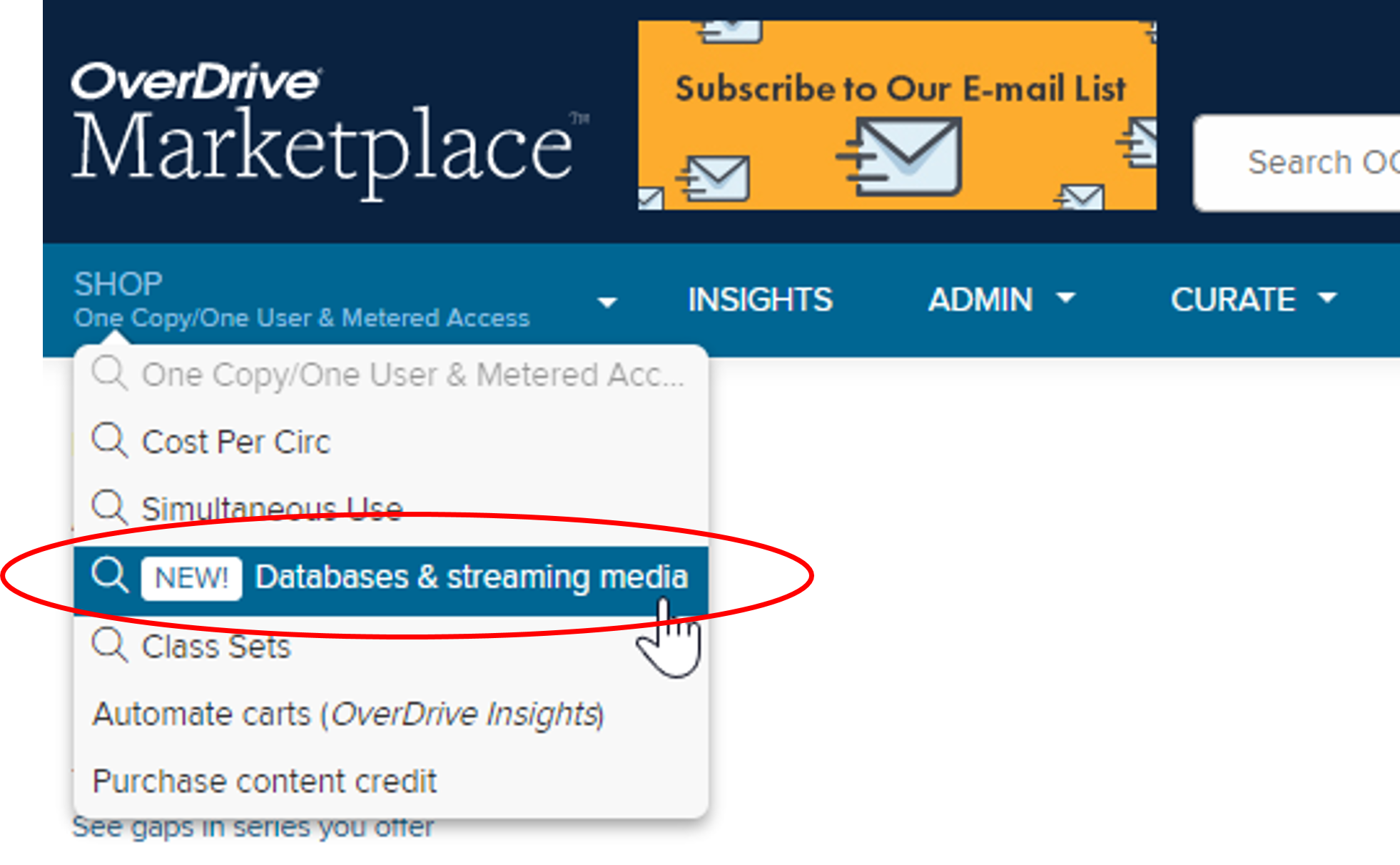Click the search icon beside One Copy/One User
1400x865 pixels.
pyautogui.click(x=110, y=373)
